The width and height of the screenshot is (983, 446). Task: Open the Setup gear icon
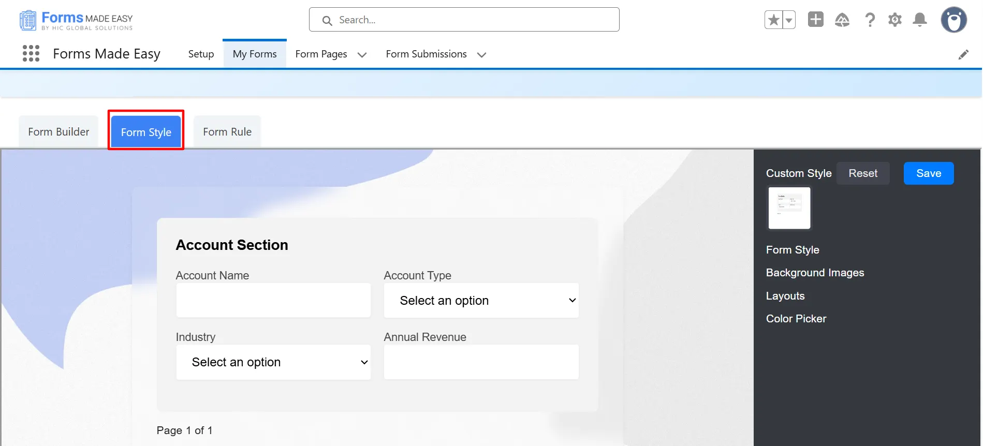coord(894,20)
